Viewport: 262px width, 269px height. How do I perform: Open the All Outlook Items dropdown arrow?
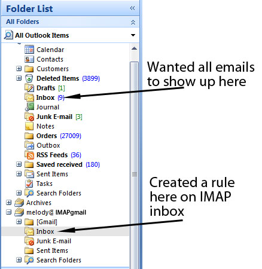(133, 35)
